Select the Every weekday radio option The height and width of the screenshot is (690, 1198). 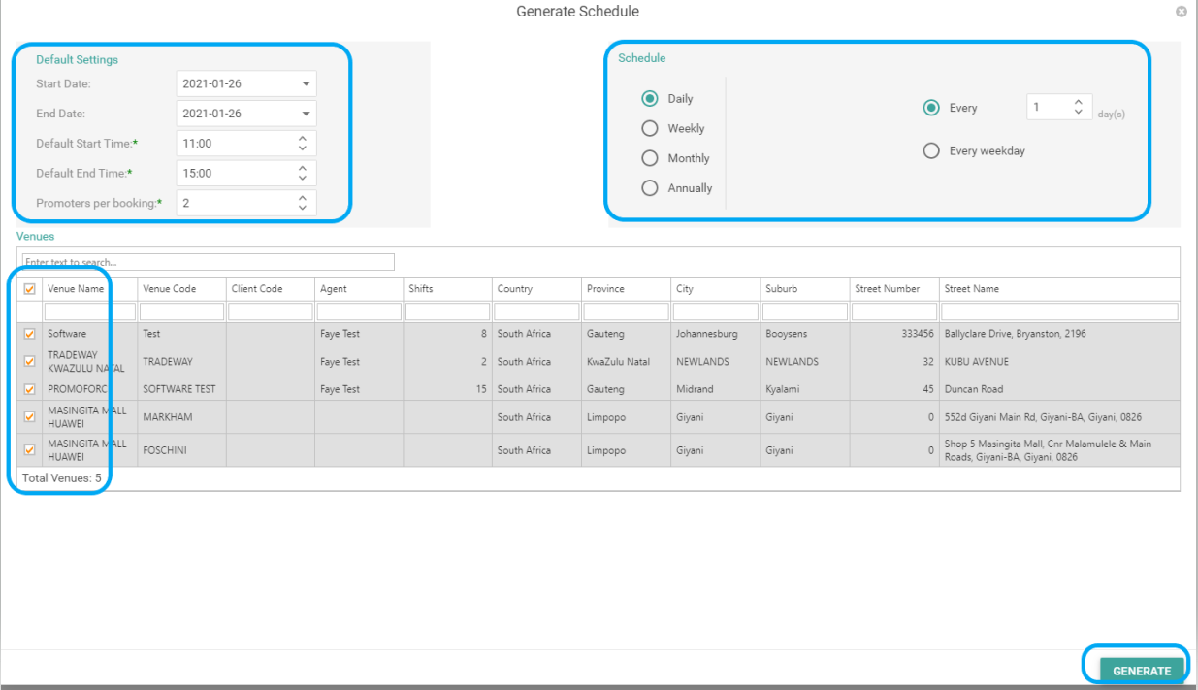click(x=931, y=150)
